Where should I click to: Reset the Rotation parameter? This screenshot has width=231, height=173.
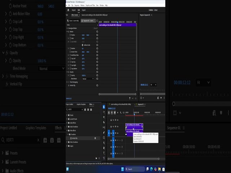click(97, 48)
